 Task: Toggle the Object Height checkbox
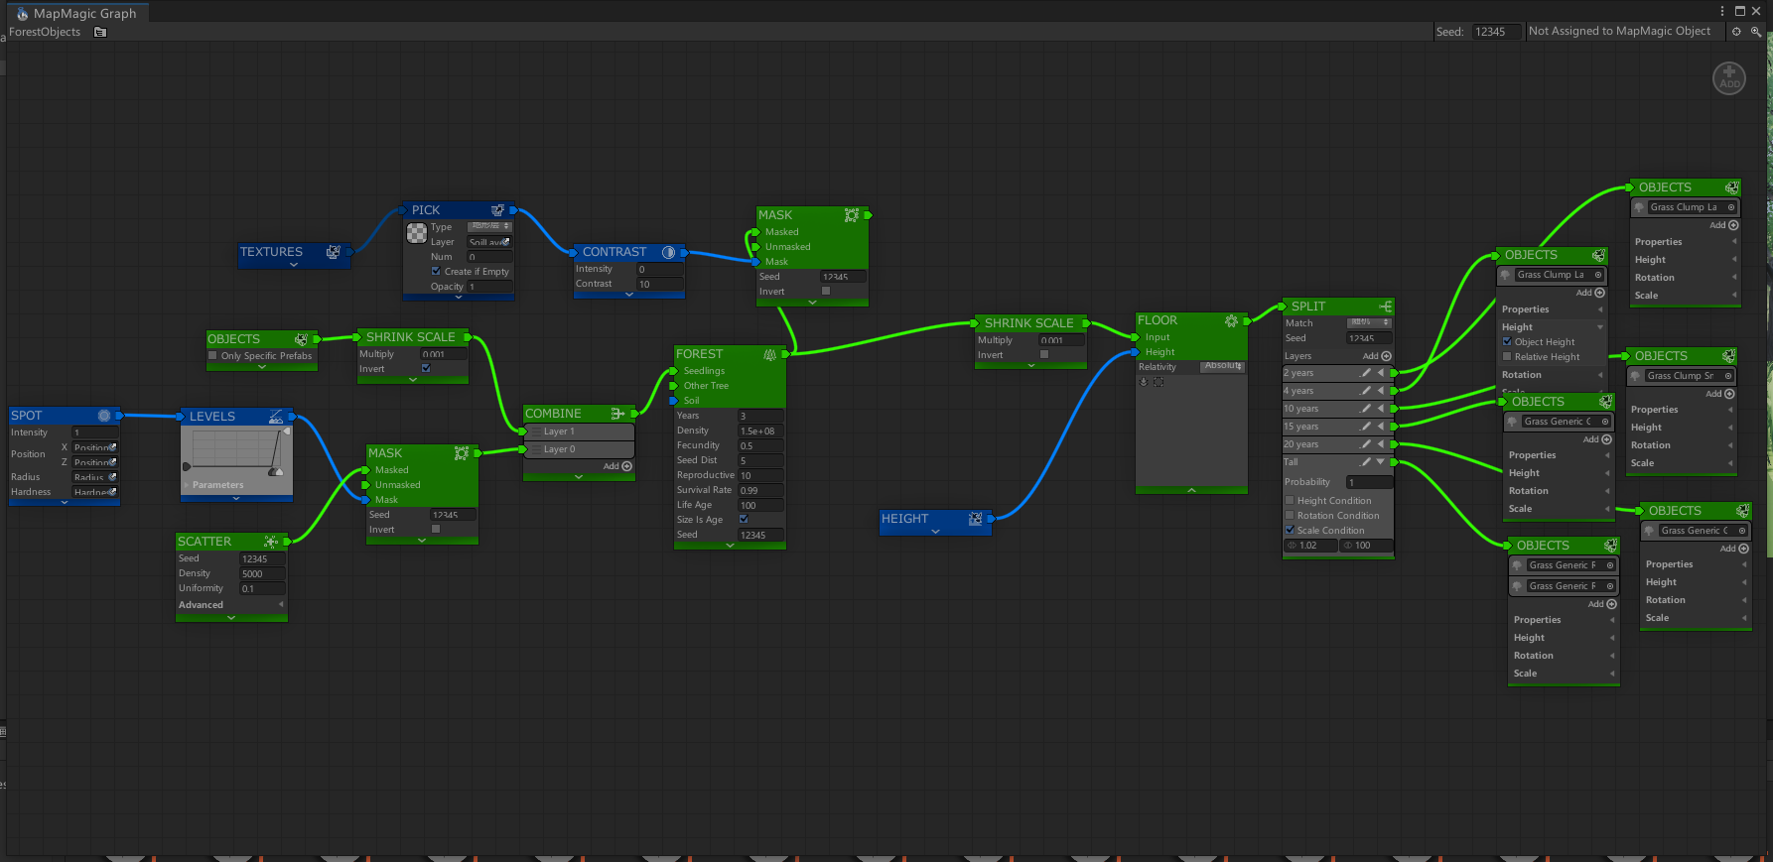(1507, 341)
